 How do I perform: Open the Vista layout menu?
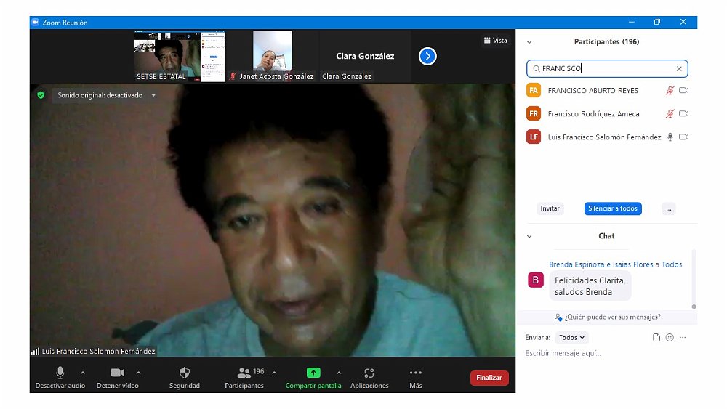click(x=495, y=41)
